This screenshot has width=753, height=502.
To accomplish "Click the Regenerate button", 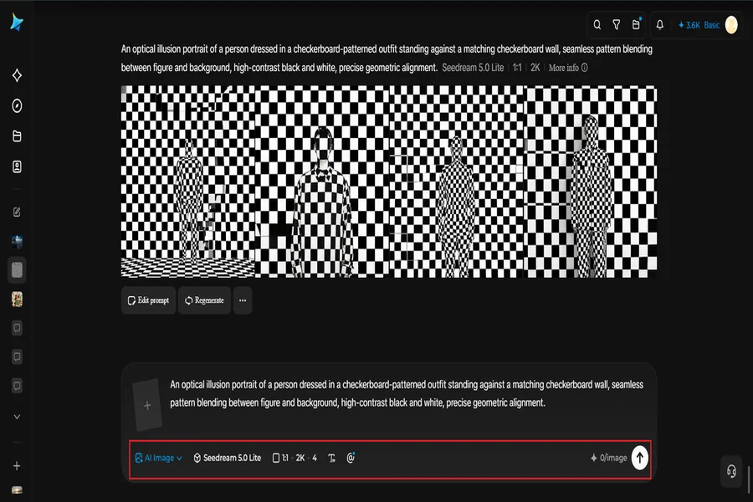I will (205, 300).
